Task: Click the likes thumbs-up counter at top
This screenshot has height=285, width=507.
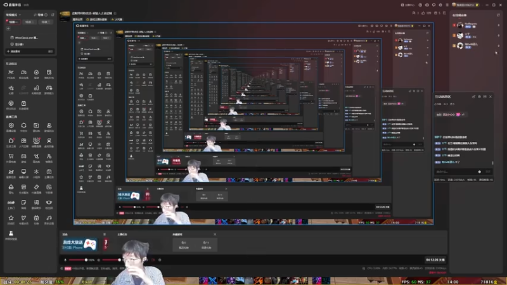Action: [x=426, y=13]
